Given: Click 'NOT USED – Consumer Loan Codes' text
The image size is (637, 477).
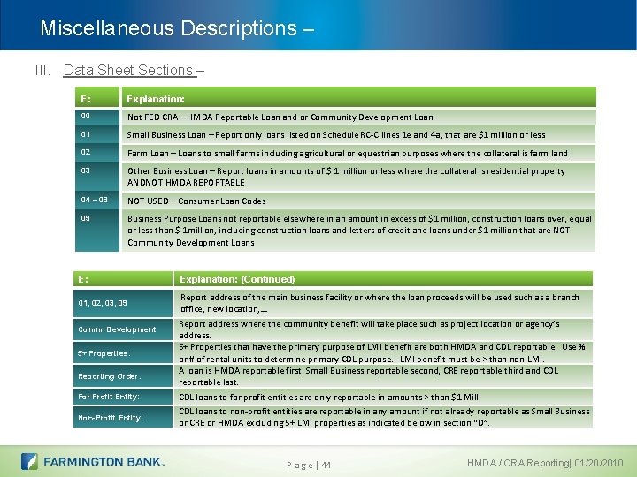Looking at the screenshot, I should pyautogui.click(x=196, y=201).
